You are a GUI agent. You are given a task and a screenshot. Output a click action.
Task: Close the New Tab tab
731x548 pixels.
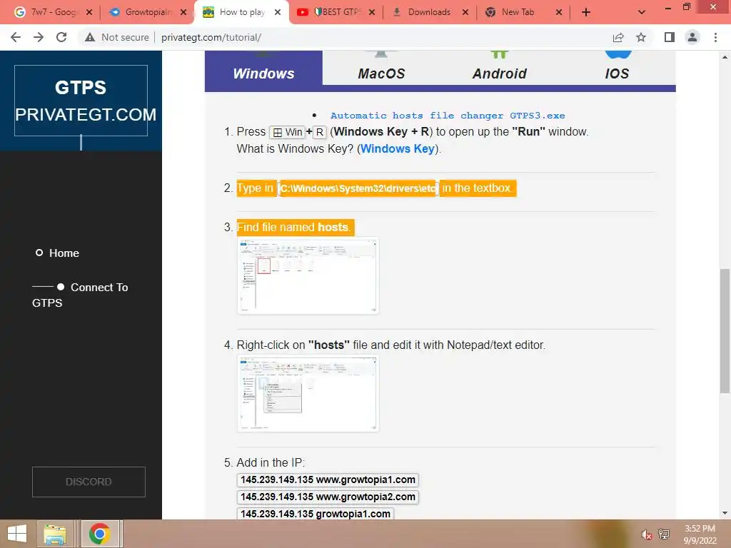(x=559, y=12)
